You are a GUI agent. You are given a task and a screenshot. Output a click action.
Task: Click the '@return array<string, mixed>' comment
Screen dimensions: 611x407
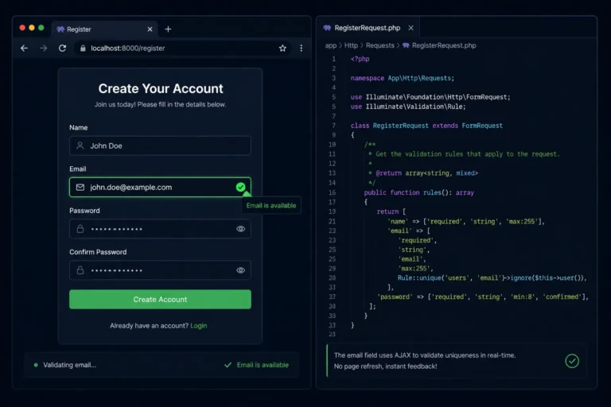coord(426,173)
